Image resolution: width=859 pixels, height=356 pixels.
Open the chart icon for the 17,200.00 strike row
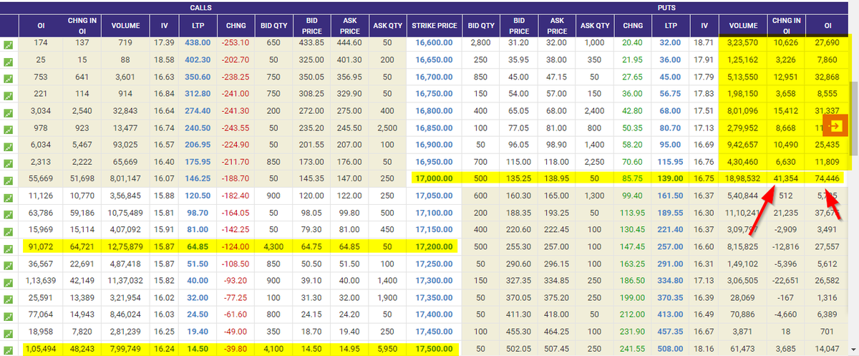tap(9, 247)
